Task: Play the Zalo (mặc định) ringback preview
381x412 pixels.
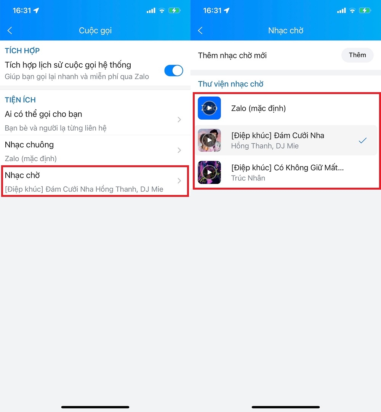Action: tap(209, 108)
